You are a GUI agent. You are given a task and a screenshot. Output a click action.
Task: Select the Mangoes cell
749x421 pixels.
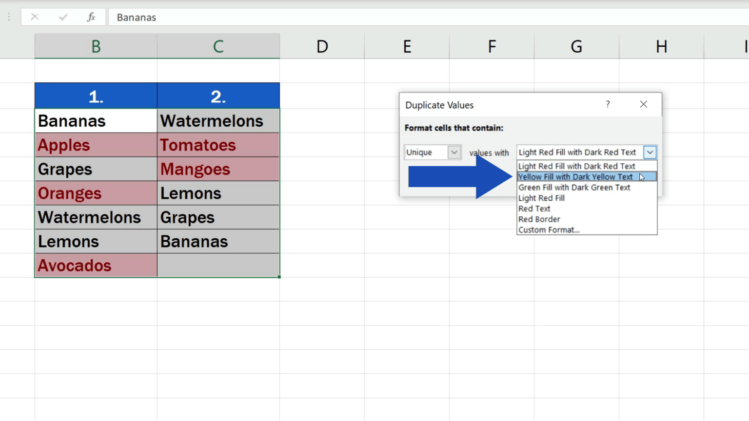pyautogui.click(x=218, y=169)
